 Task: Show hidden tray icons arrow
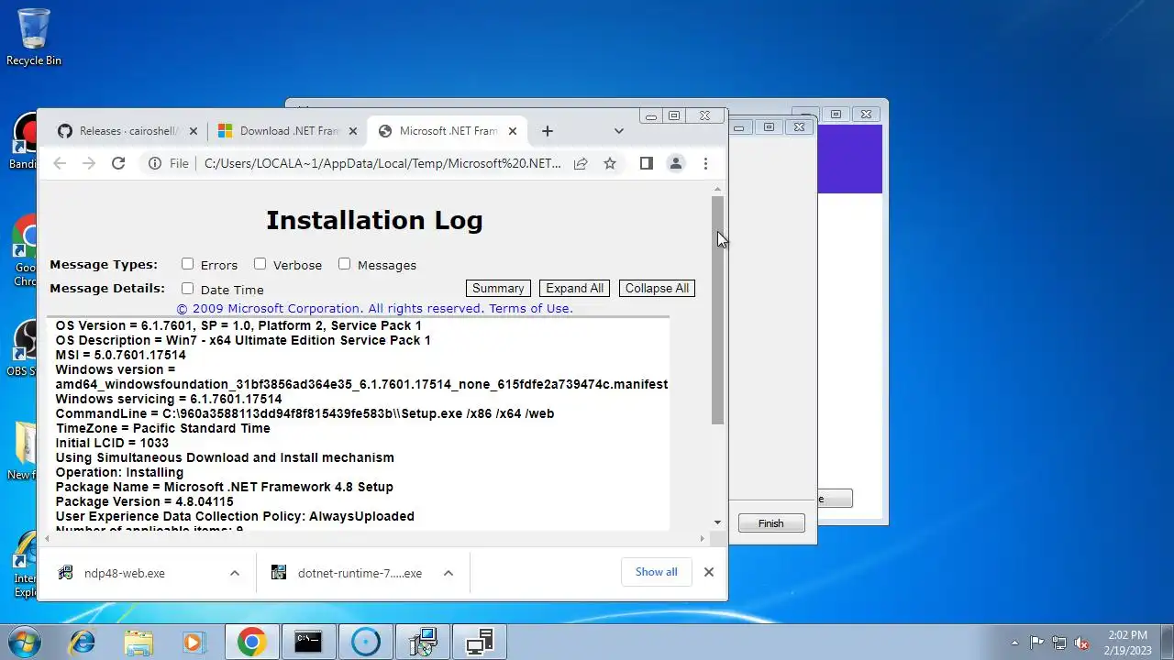point(1014,643)
